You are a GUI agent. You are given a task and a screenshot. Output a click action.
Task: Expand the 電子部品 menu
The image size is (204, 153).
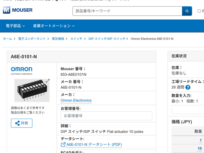tap(15, 26)
